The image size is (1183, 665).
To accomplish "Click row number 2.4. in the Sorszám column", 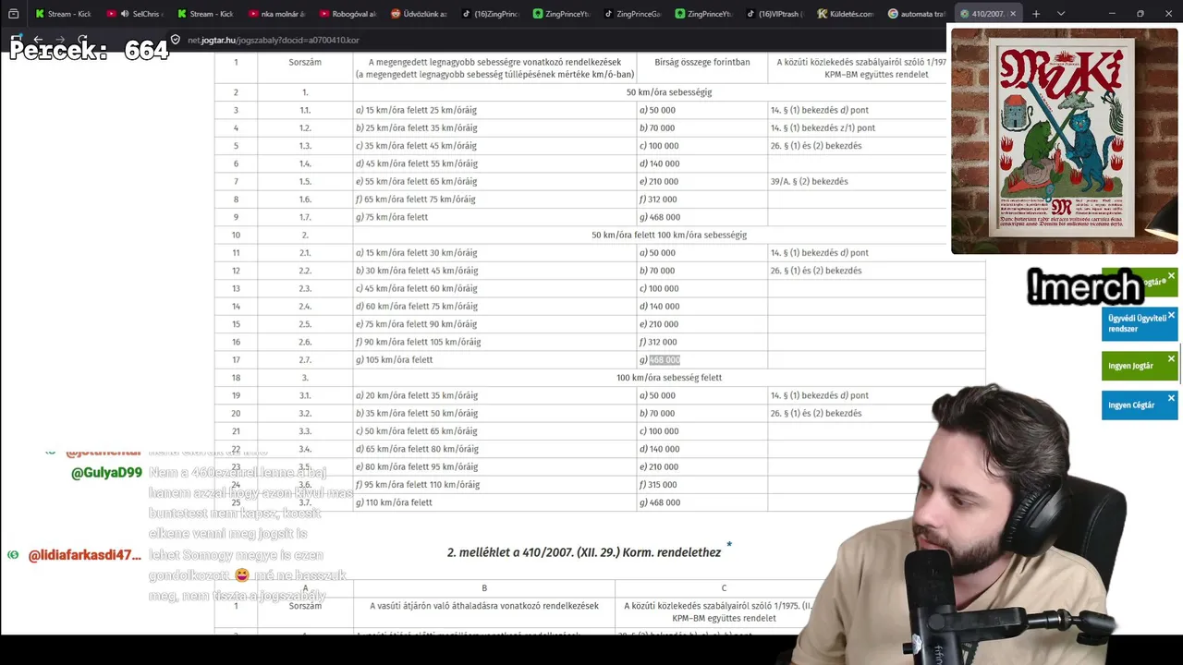I will pos(305,307).
